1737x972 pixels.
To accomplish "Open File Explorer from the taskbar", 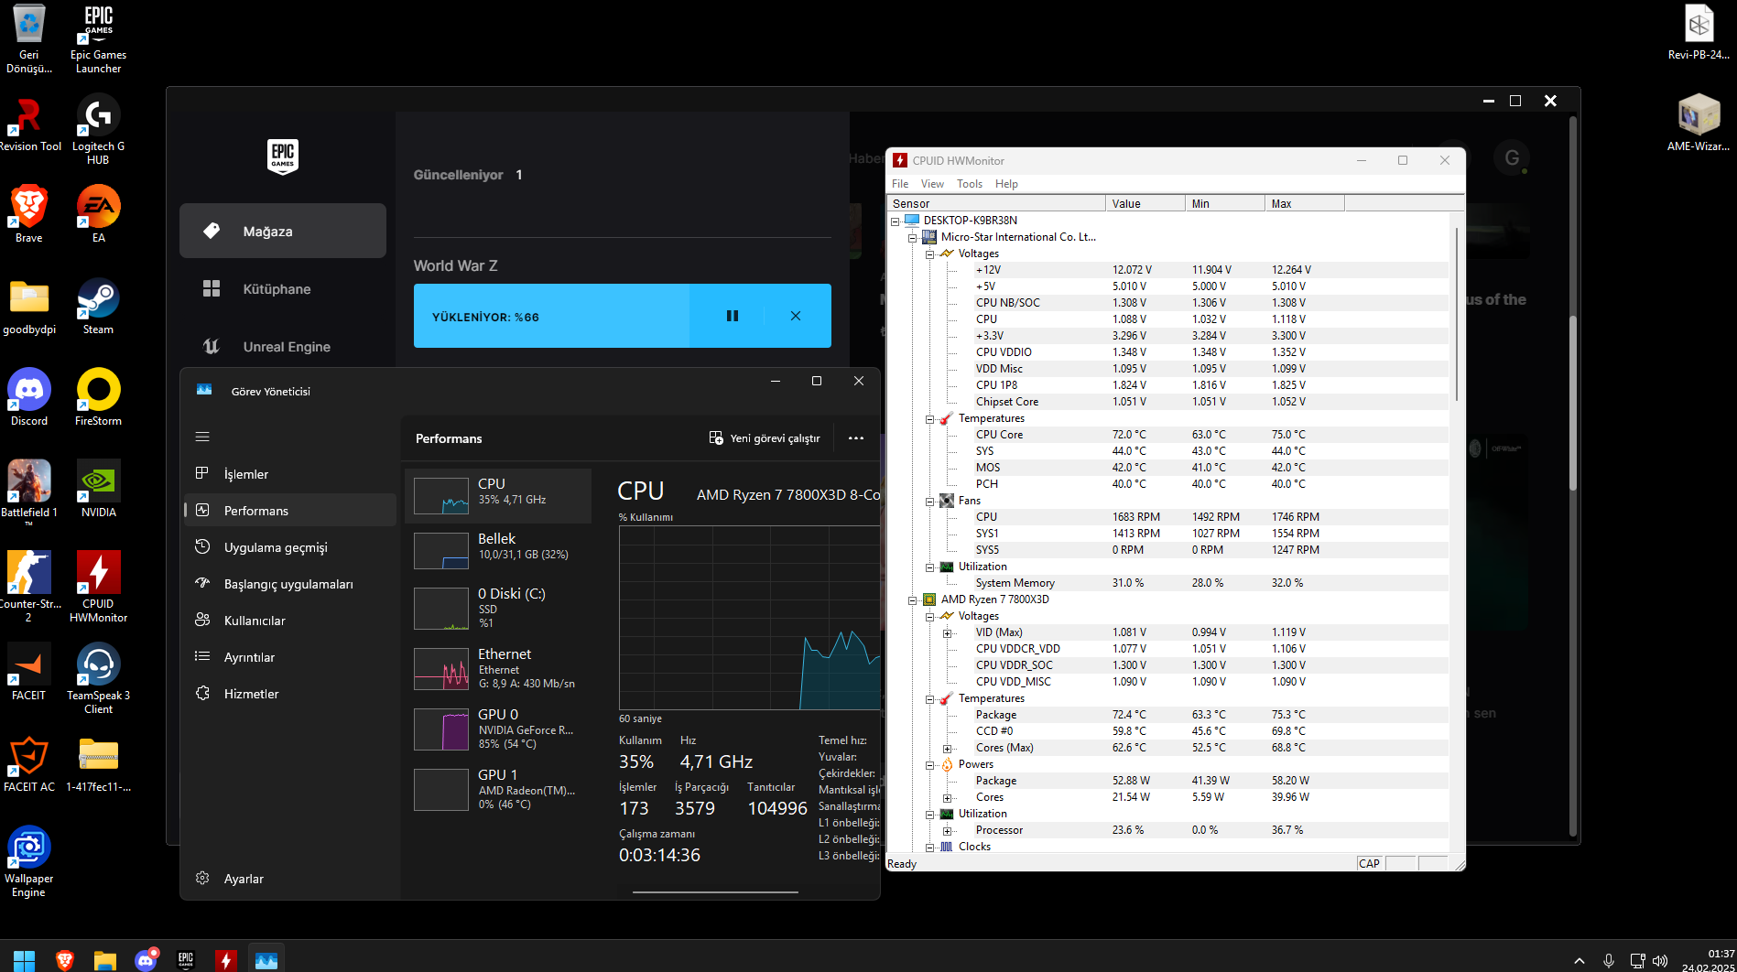I will pos(105,960).
